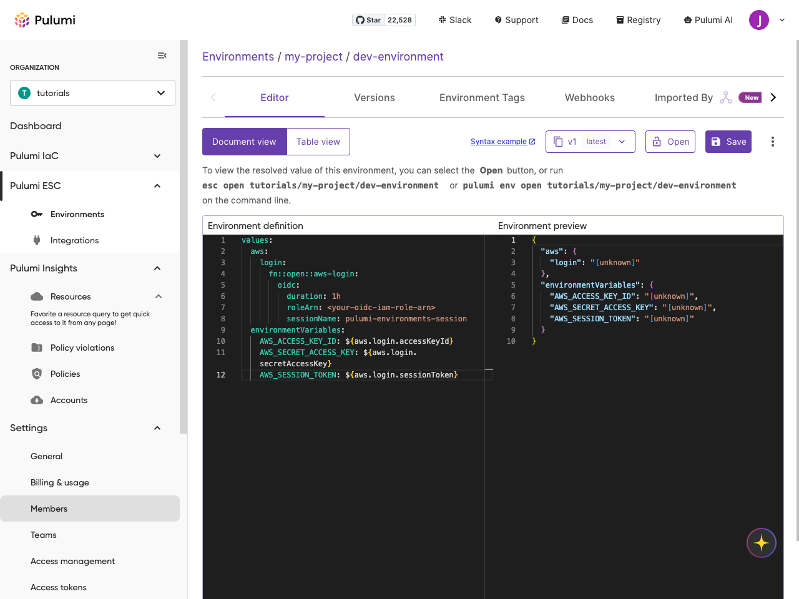This screenshot has width=799, height=599.
Task: Switch to the Environment Tags tab
Action: 482,97
